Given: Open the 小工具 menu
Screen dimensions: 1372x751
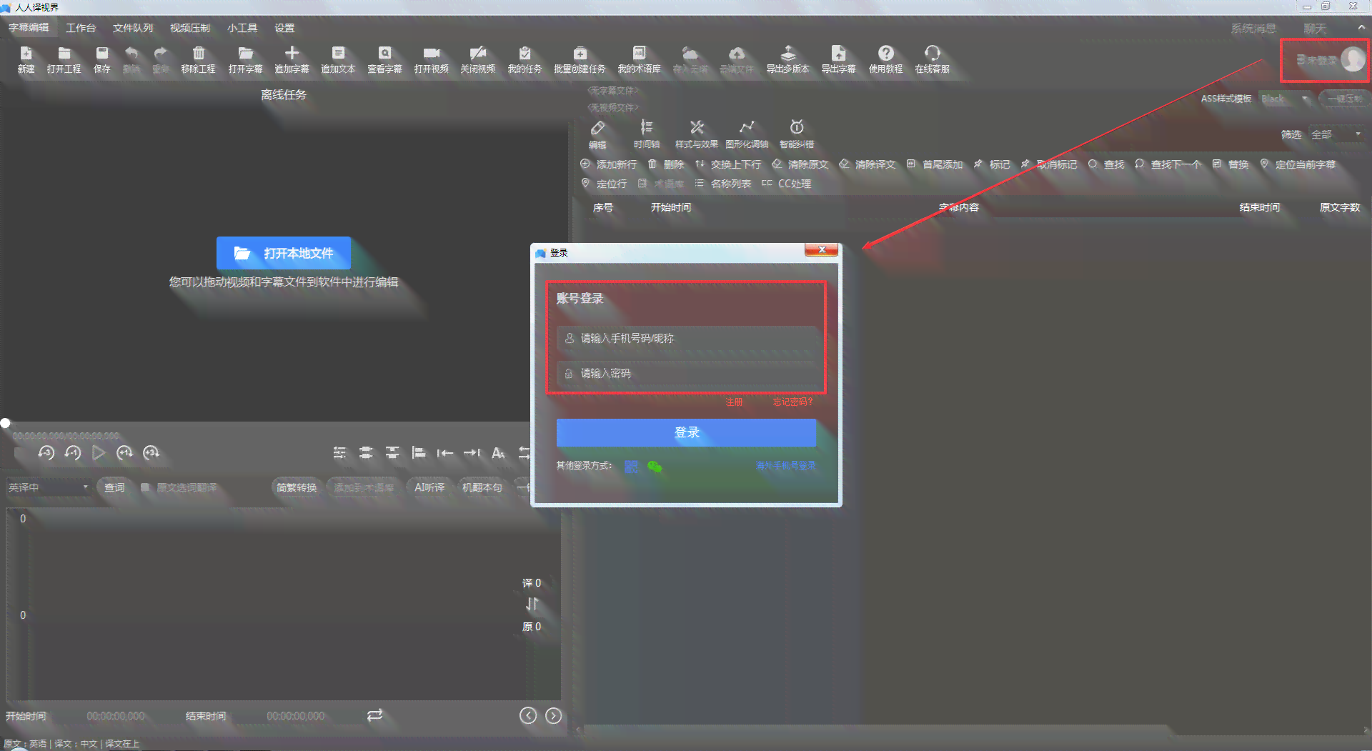Looking at the screenshot, I should pyautogui.click(x=242, y=28).
